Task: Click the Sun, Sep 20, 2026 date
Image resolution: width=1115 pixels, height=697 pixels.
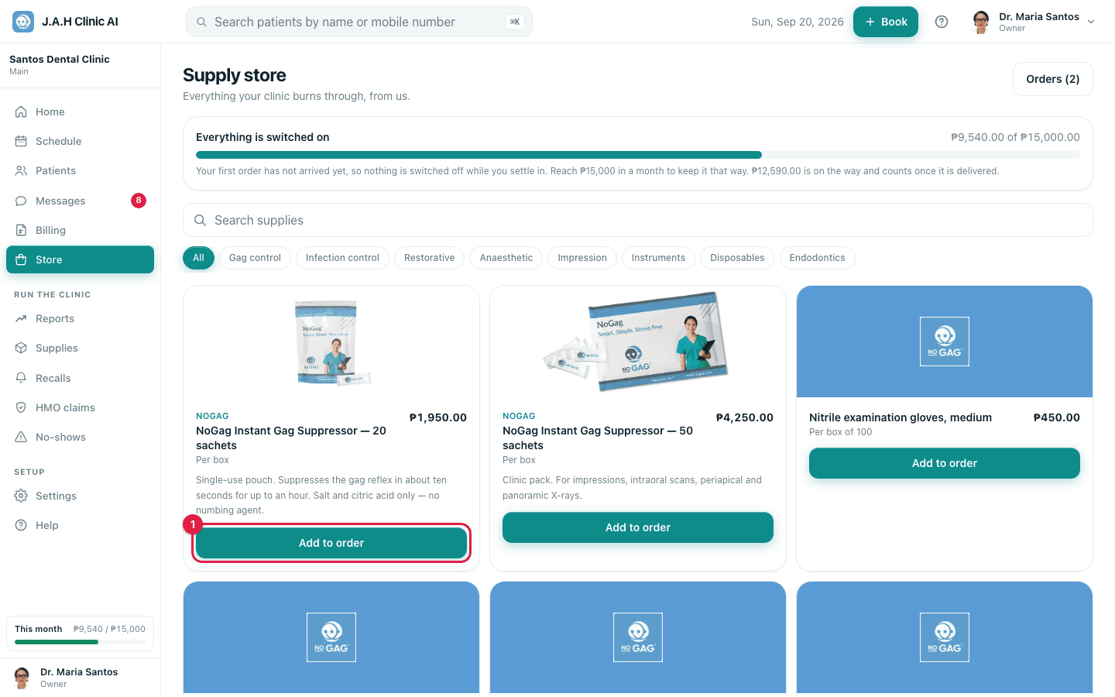Action: 798,22
